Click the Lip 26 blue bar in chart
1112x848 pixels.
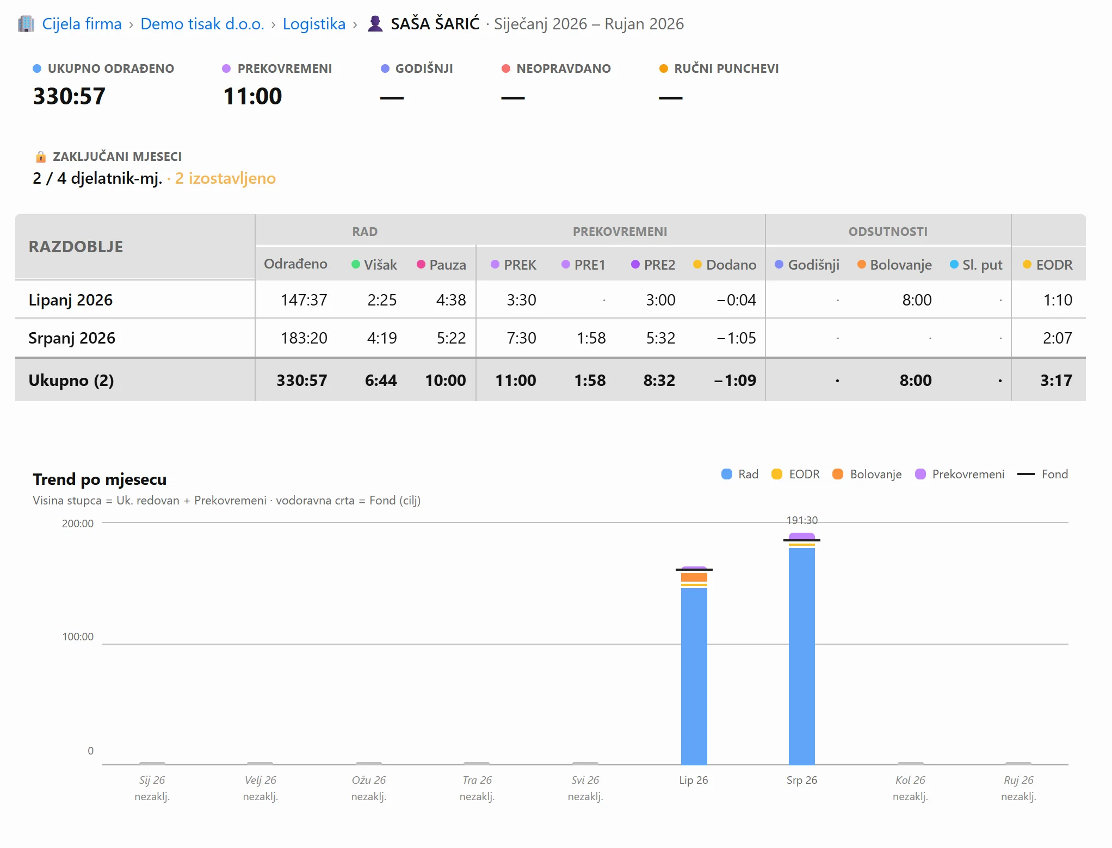694,676
